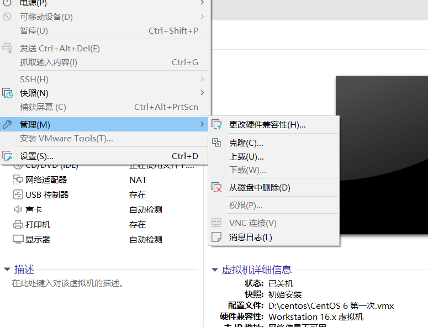428x327 pixels.
Task: Click the arrow at right of 电源(P)
Action: (202, 2)
